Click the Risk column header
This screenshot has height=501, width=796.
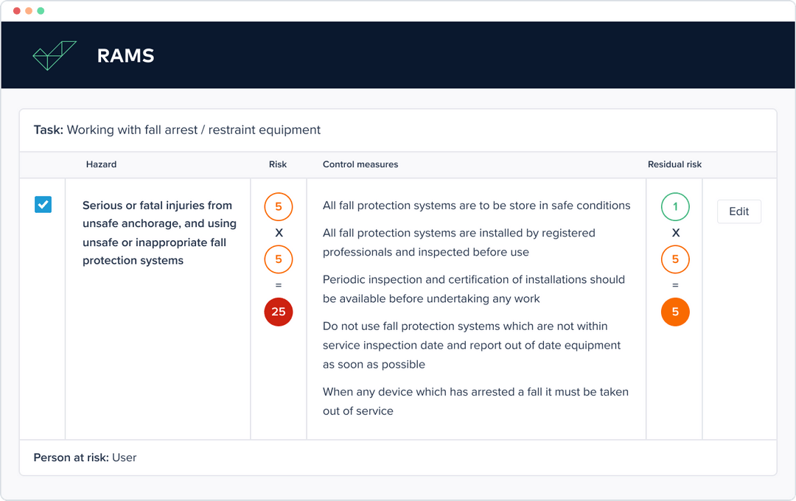pyautogui.click(x=278, y=164)
